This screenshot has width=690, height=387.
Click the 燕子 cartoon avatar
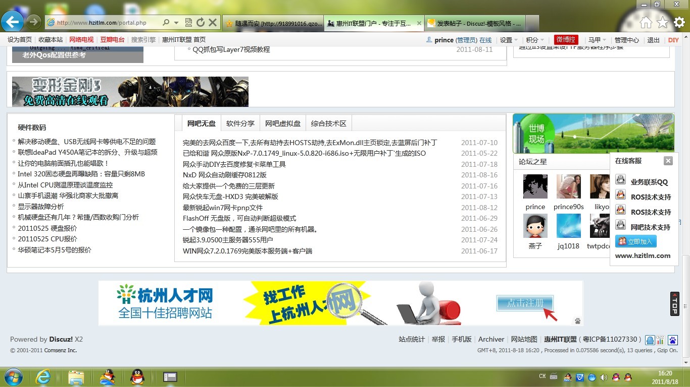[x=535, y=226]
